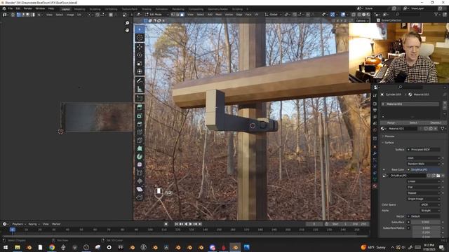Open the Modifiers wrench properties tab

click(375, 153)
